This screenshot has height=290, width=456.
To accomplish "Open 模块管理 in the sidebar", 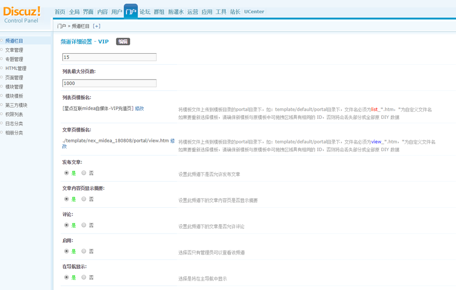I will pyautogui.click(x=14, y=86).
